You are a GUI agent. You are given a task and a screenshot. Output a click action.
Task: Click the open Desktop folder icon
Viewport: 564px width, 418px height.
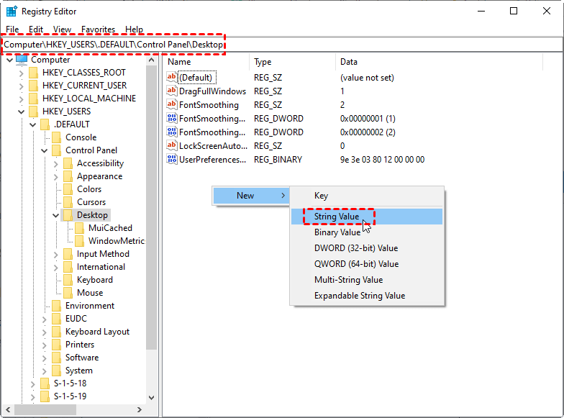coord(68,215)
